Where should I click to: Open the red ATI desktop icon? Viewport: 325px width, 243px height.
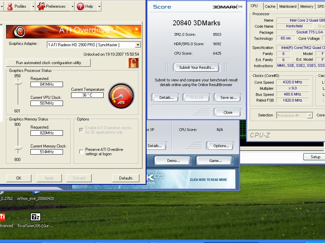(x=2, y=217)
